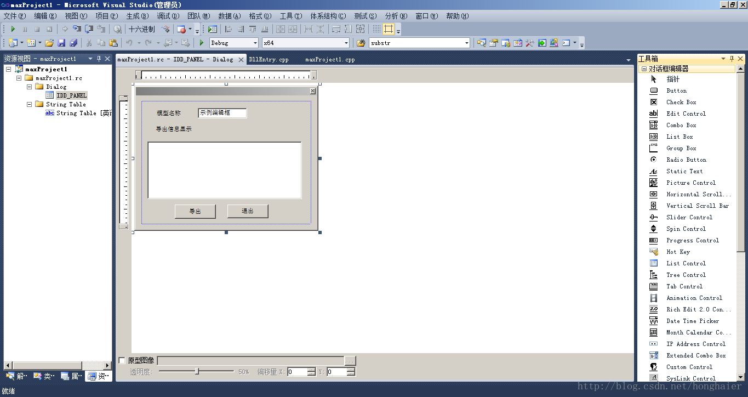Select Combo Box control in toolbox
Screen dimensions: 748x397
(x=681, y=125)
